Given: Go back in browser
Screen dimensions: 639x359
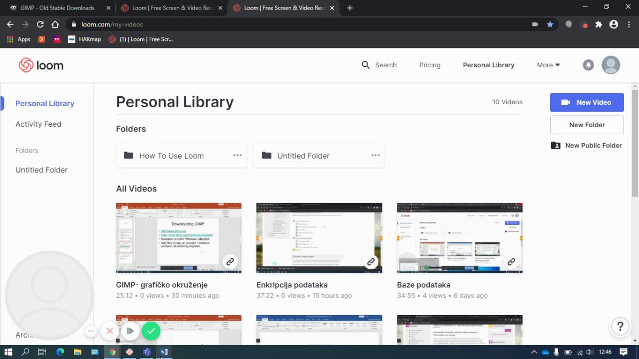Looking at the screenshot, I should click(x=10, y=24).
